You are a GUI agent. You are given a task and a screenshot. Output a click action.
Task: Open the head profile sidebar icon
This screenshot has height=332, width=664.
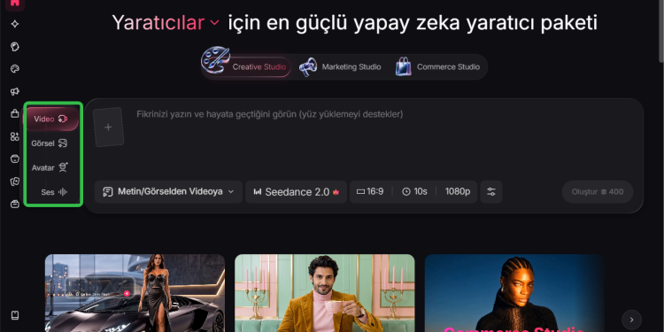(x=15, y=47)
